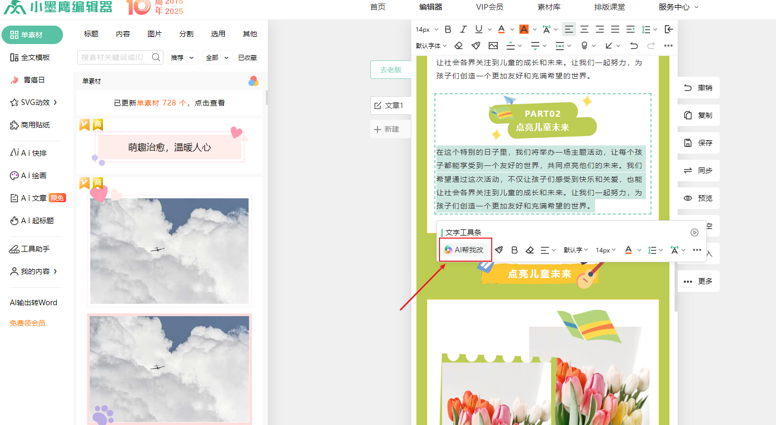Click the italic icon in top toolbar

(x=463, y=29)
